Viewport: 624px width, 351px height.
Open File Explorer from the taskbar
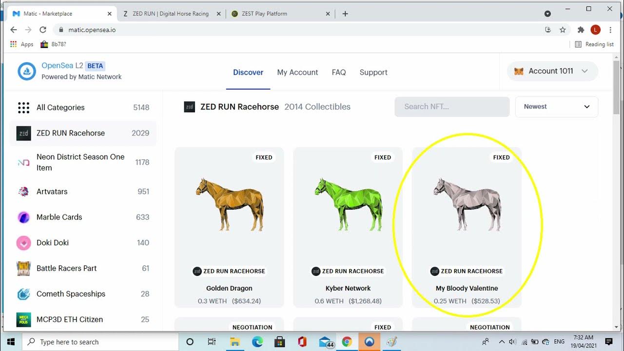coord(234,342)
